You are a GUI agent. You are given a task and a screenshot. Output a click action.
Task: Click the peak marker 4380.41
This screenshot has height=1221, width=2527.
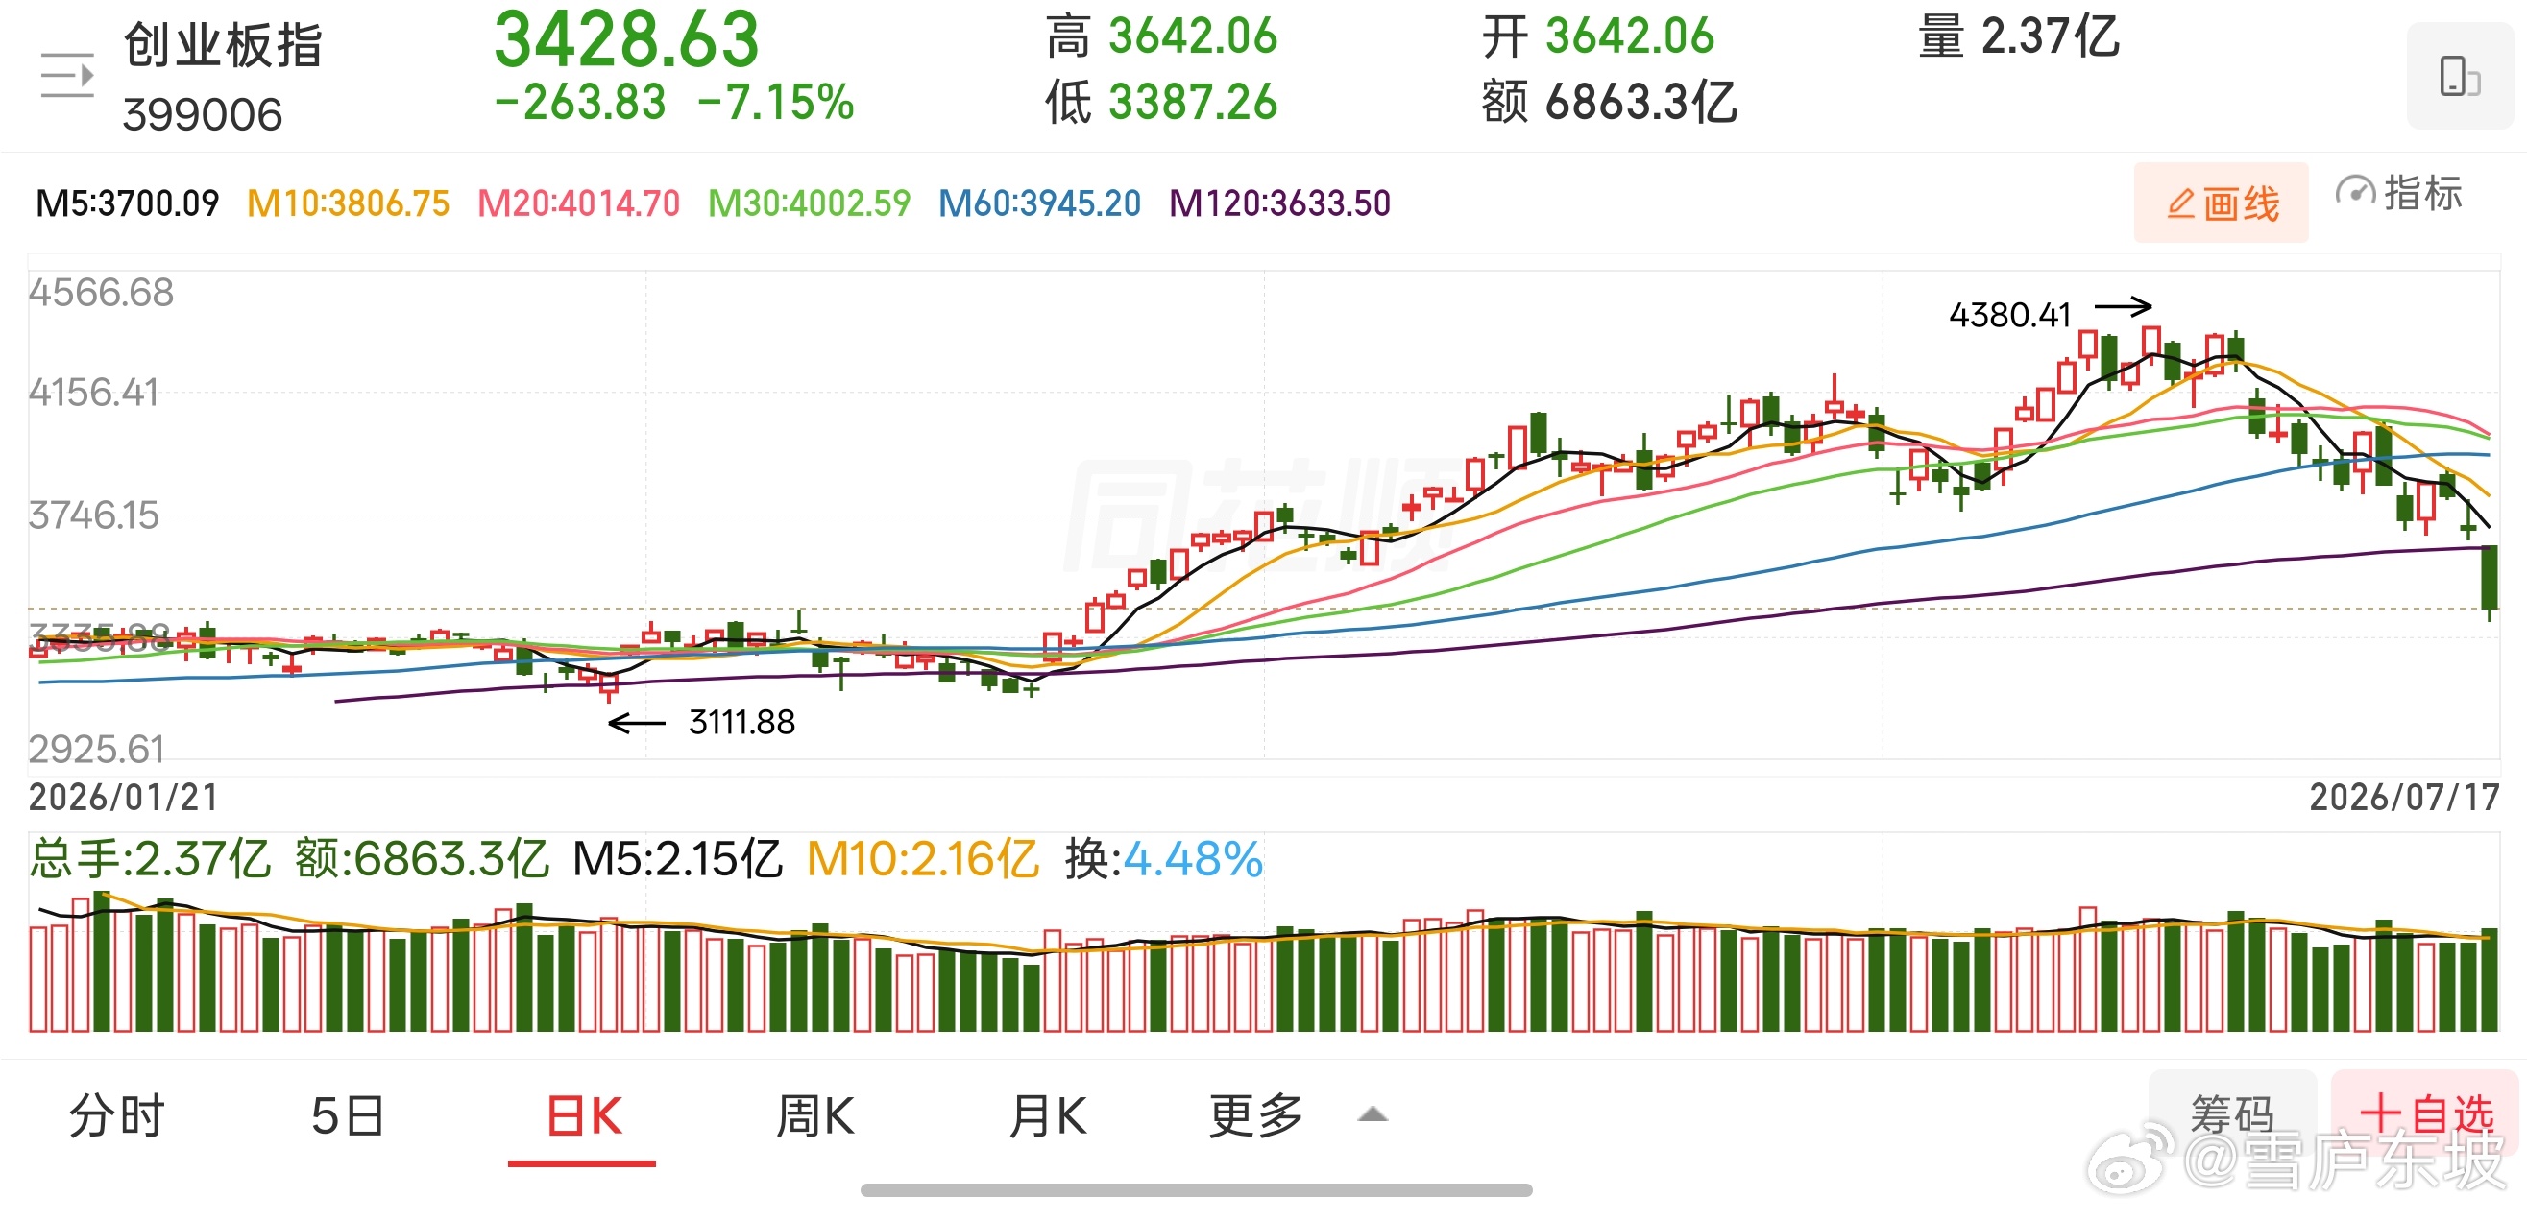point(2010,315)
